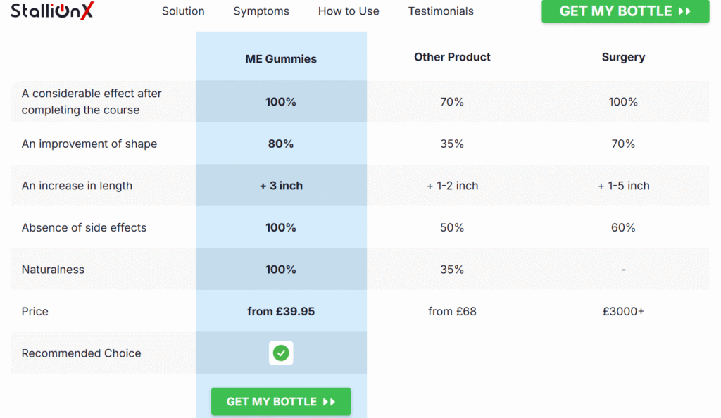Click the header GET MY BOTTLE button
This screenshot has height=418, width=721.
click(625, 11)
